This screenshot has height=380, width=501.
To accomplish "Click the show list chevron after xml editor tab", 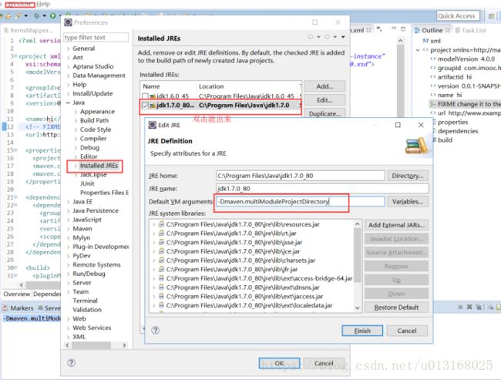I will pyautogui.click(x=379, y=30).
